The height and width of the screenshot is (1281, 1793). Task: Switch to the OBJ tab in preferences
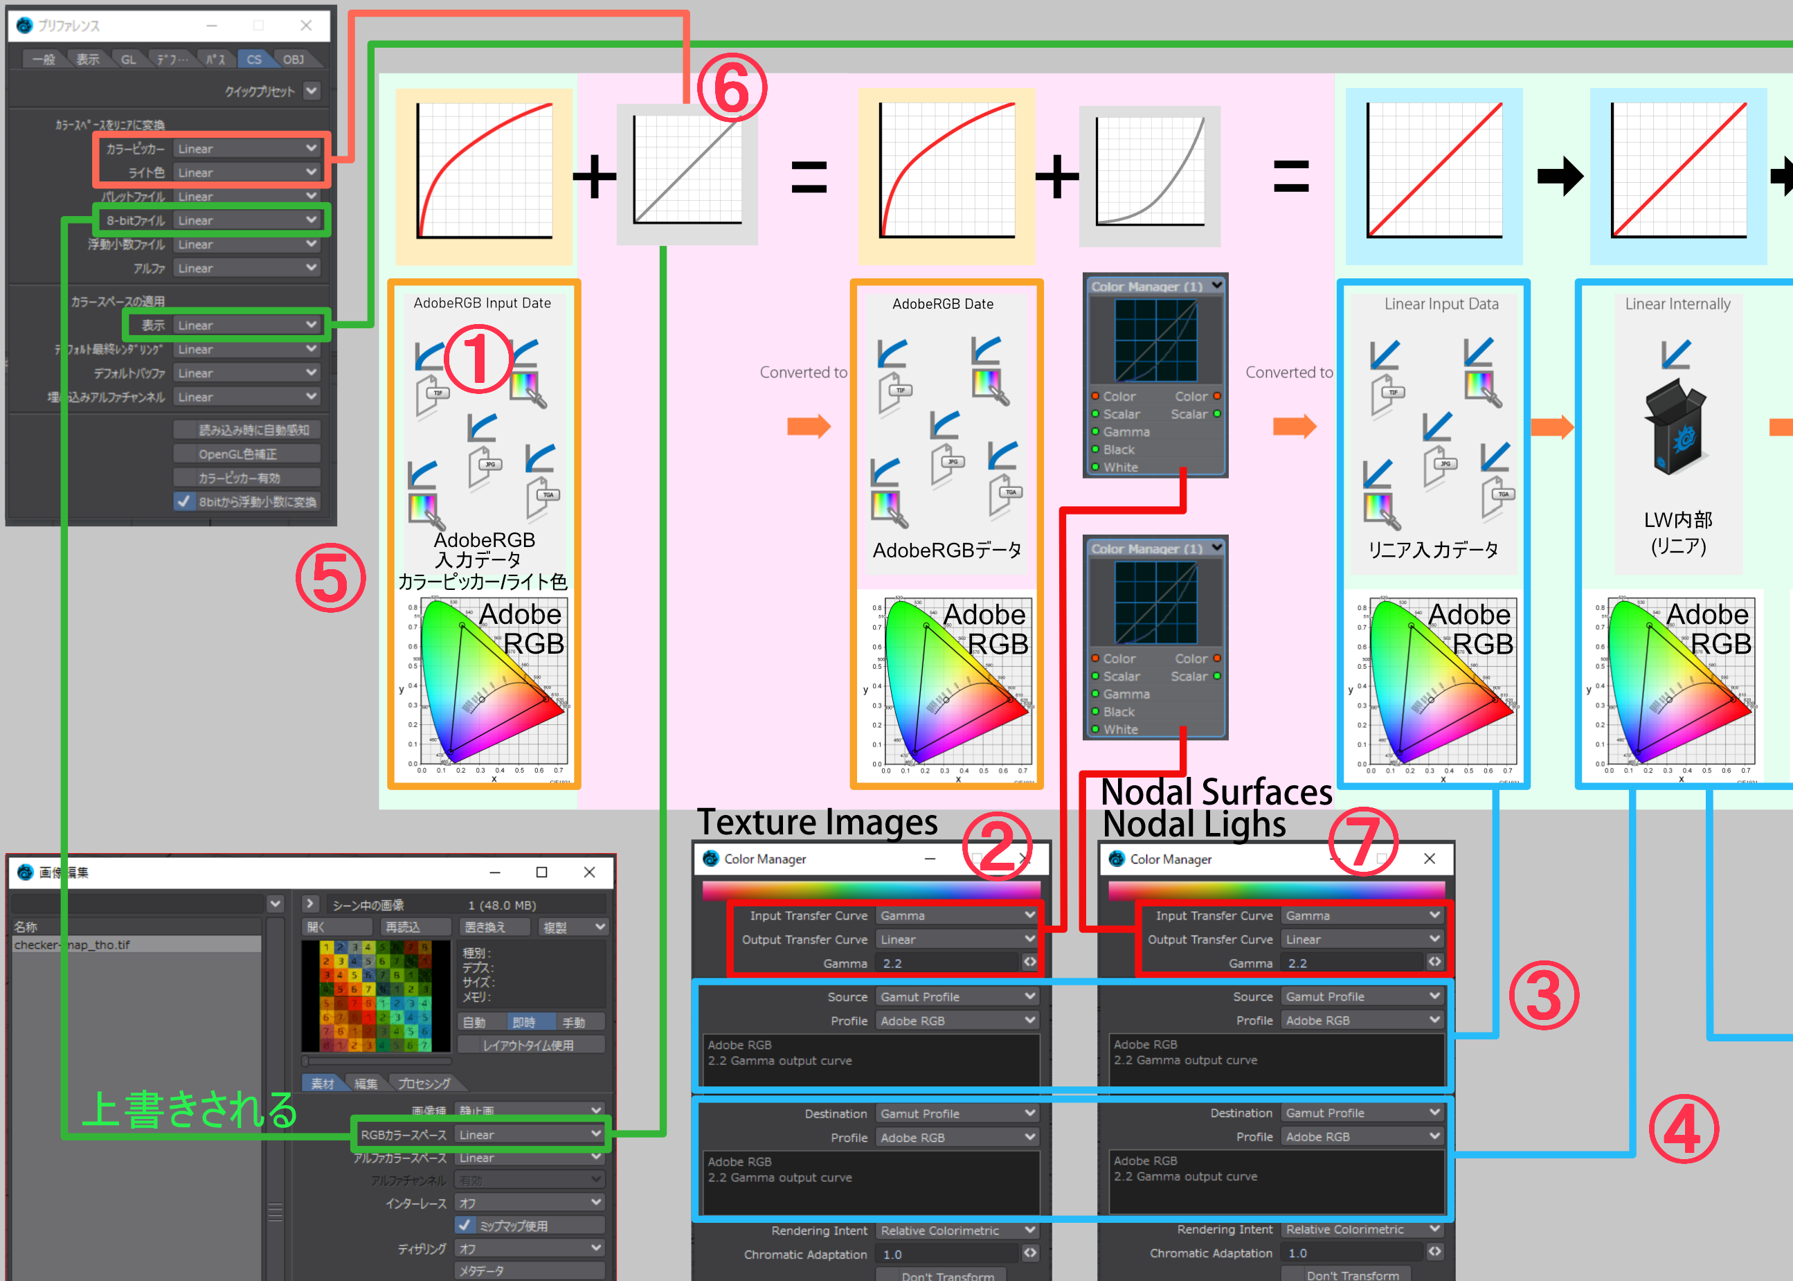click(294, 59)
